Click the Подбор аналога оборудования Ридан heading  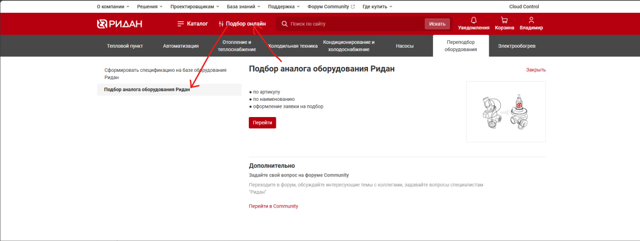pos(322,69)
